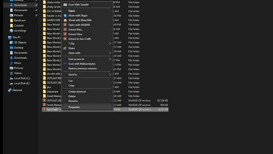Open Properties from the context menu

(x=87, y=107)
